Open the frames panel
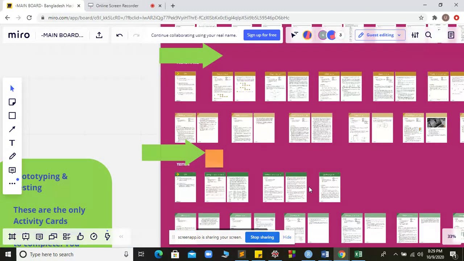The width and height of the screenshot is (464, 261). pos(12,237)
